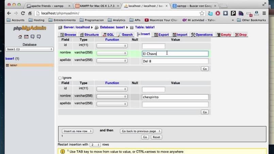Viewport: 274px width, 154px height.
Task: Open the Function dropdown for first nombre row
Action: tap(112, 53)
